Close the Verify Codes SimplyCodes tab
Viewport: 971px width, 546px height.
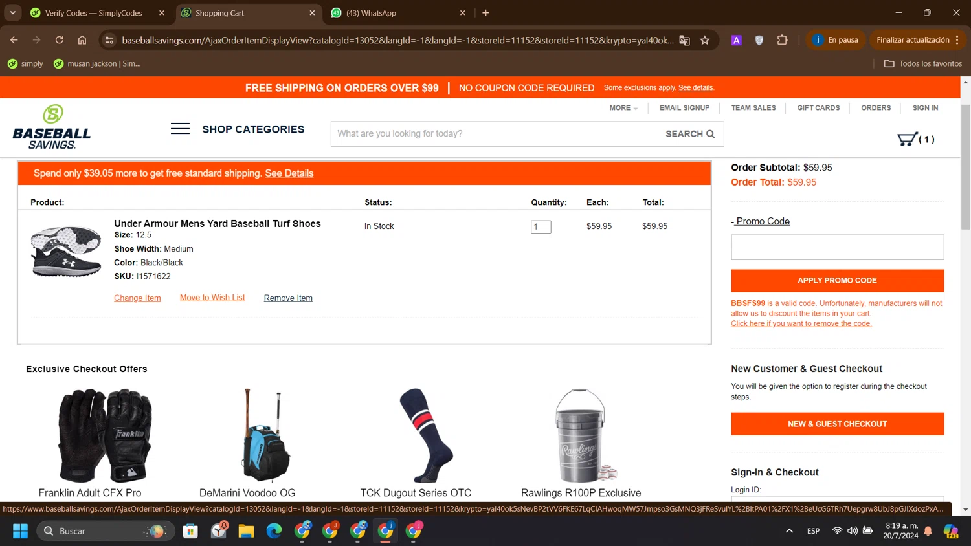click(162, 13)
